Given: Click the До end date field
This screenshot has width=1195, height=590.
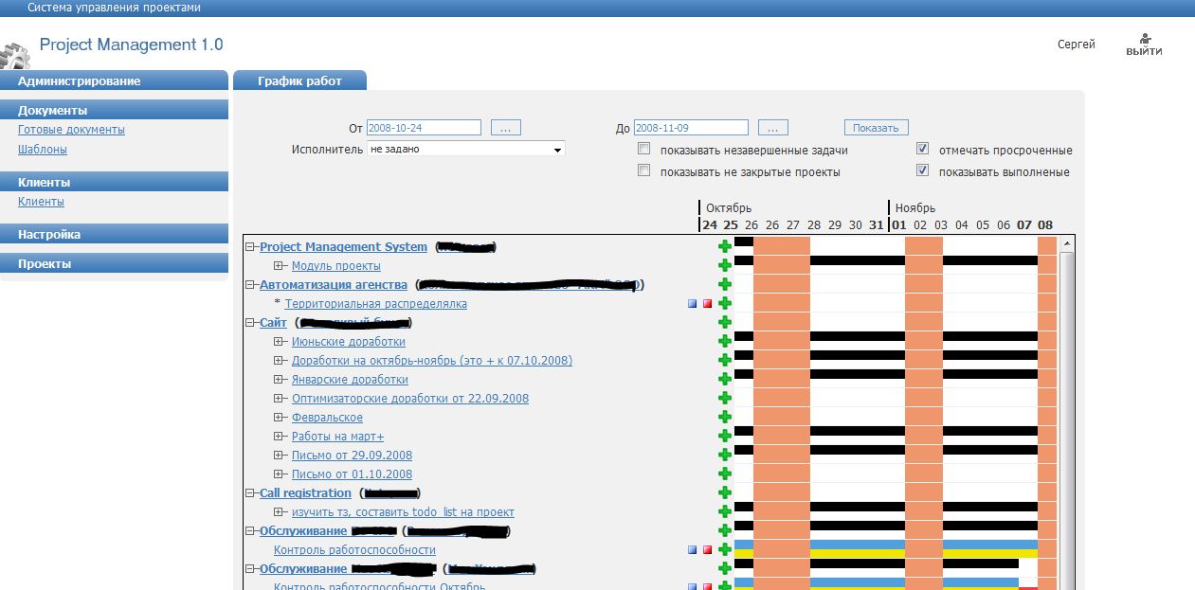Looking at the screenshot, I should (691, 127).
